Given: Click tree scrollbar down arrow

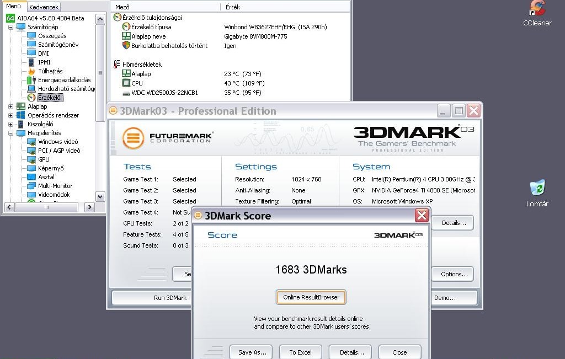Looking at the screenshot, I should pos(100,196).
